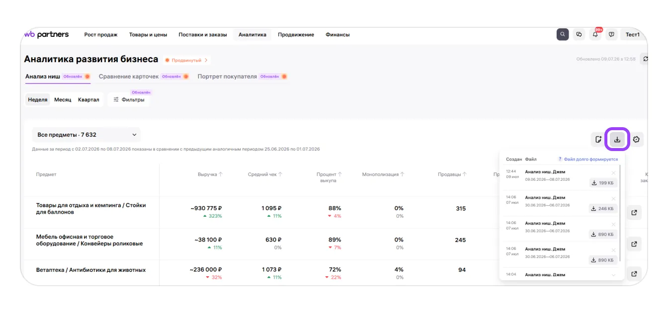Open the feedback speech-bubble icon next to Тест1
This screenshot has height=313, width=668.
(612, 35)
